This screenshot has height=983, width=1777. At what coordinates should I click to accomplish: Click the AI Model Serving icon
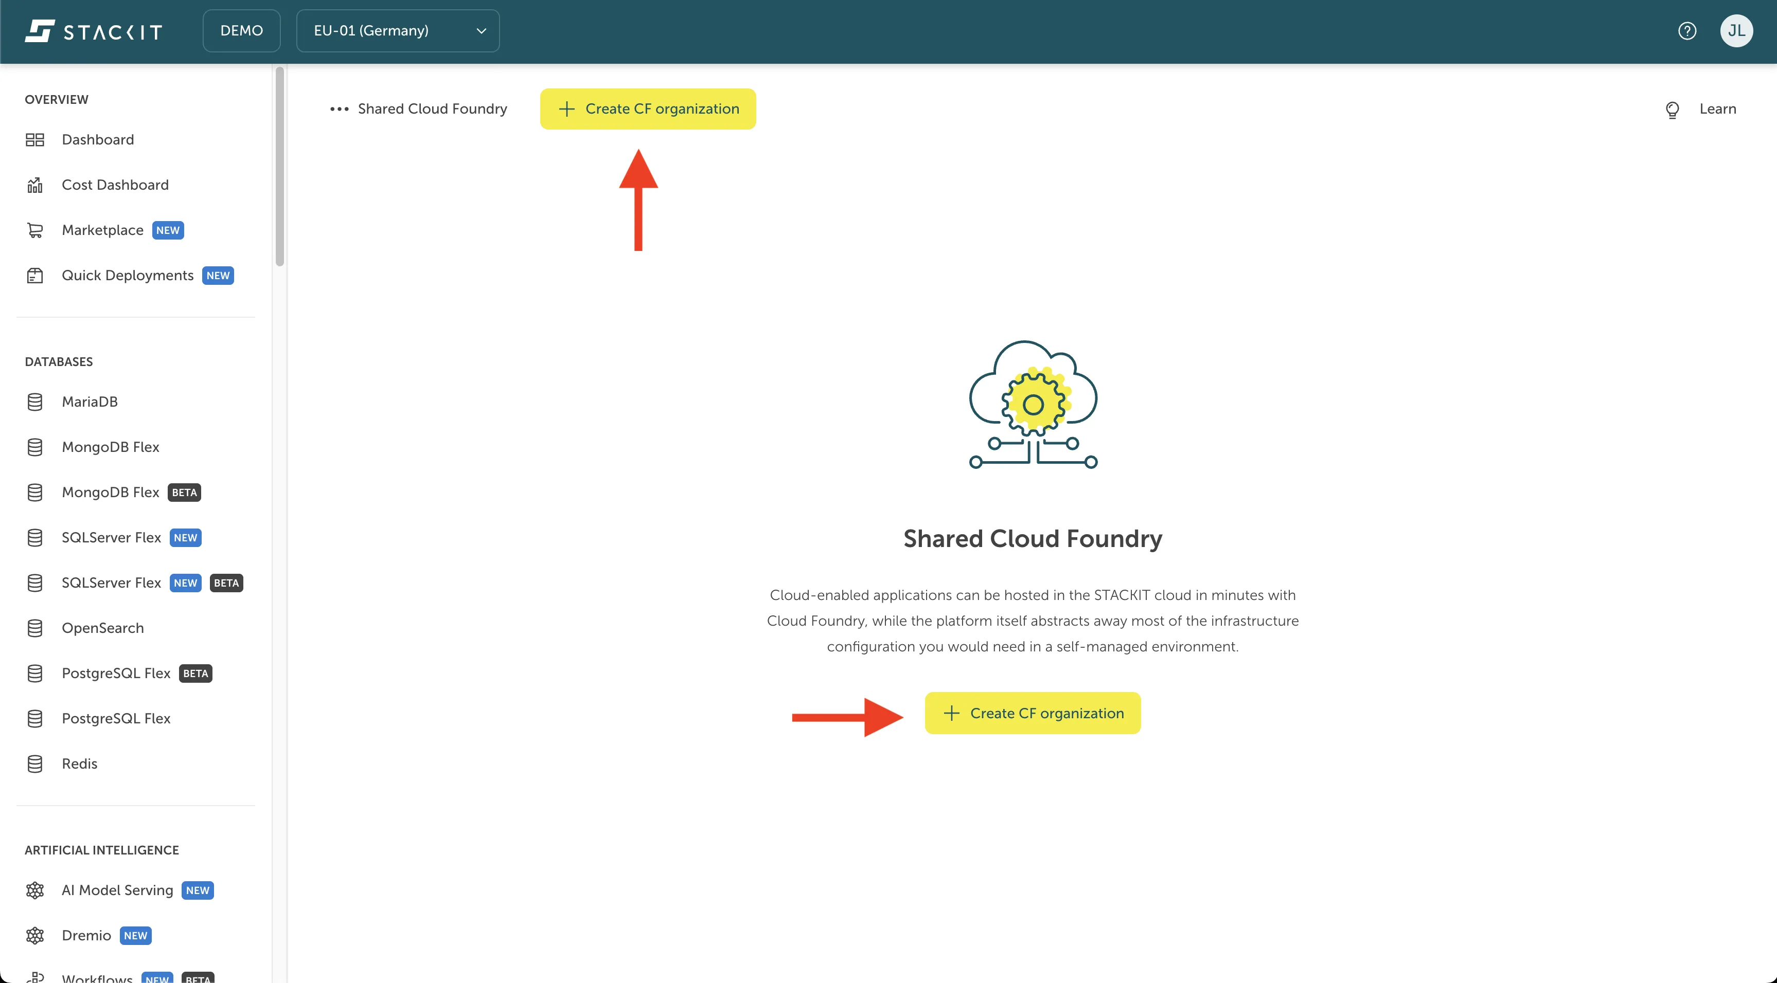pos(35,890)
